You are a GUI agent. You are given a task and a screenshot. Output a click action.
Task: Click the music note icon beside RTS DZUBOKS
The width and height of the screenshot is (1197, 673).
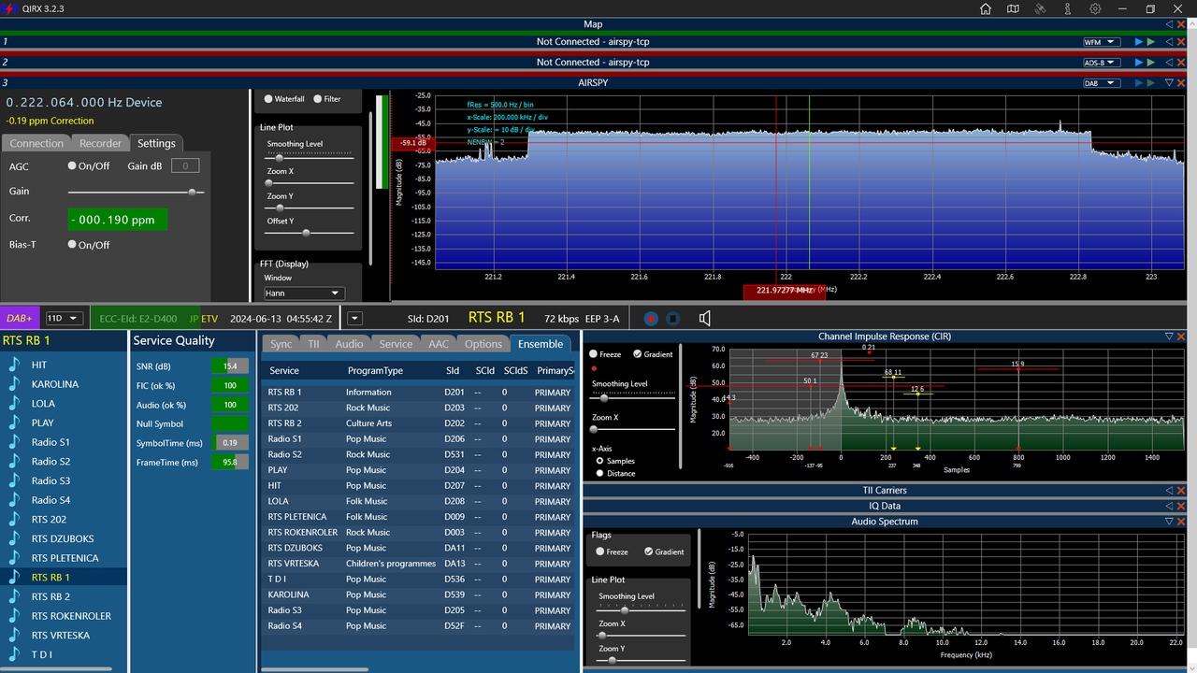[x=14, y=538]
